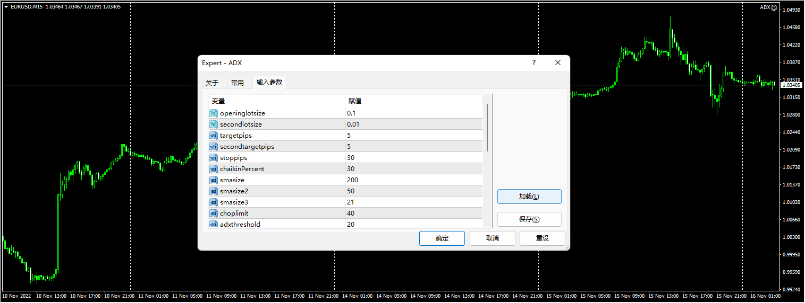Click the chaikinPercent variable name

click(x=242, y=169)
